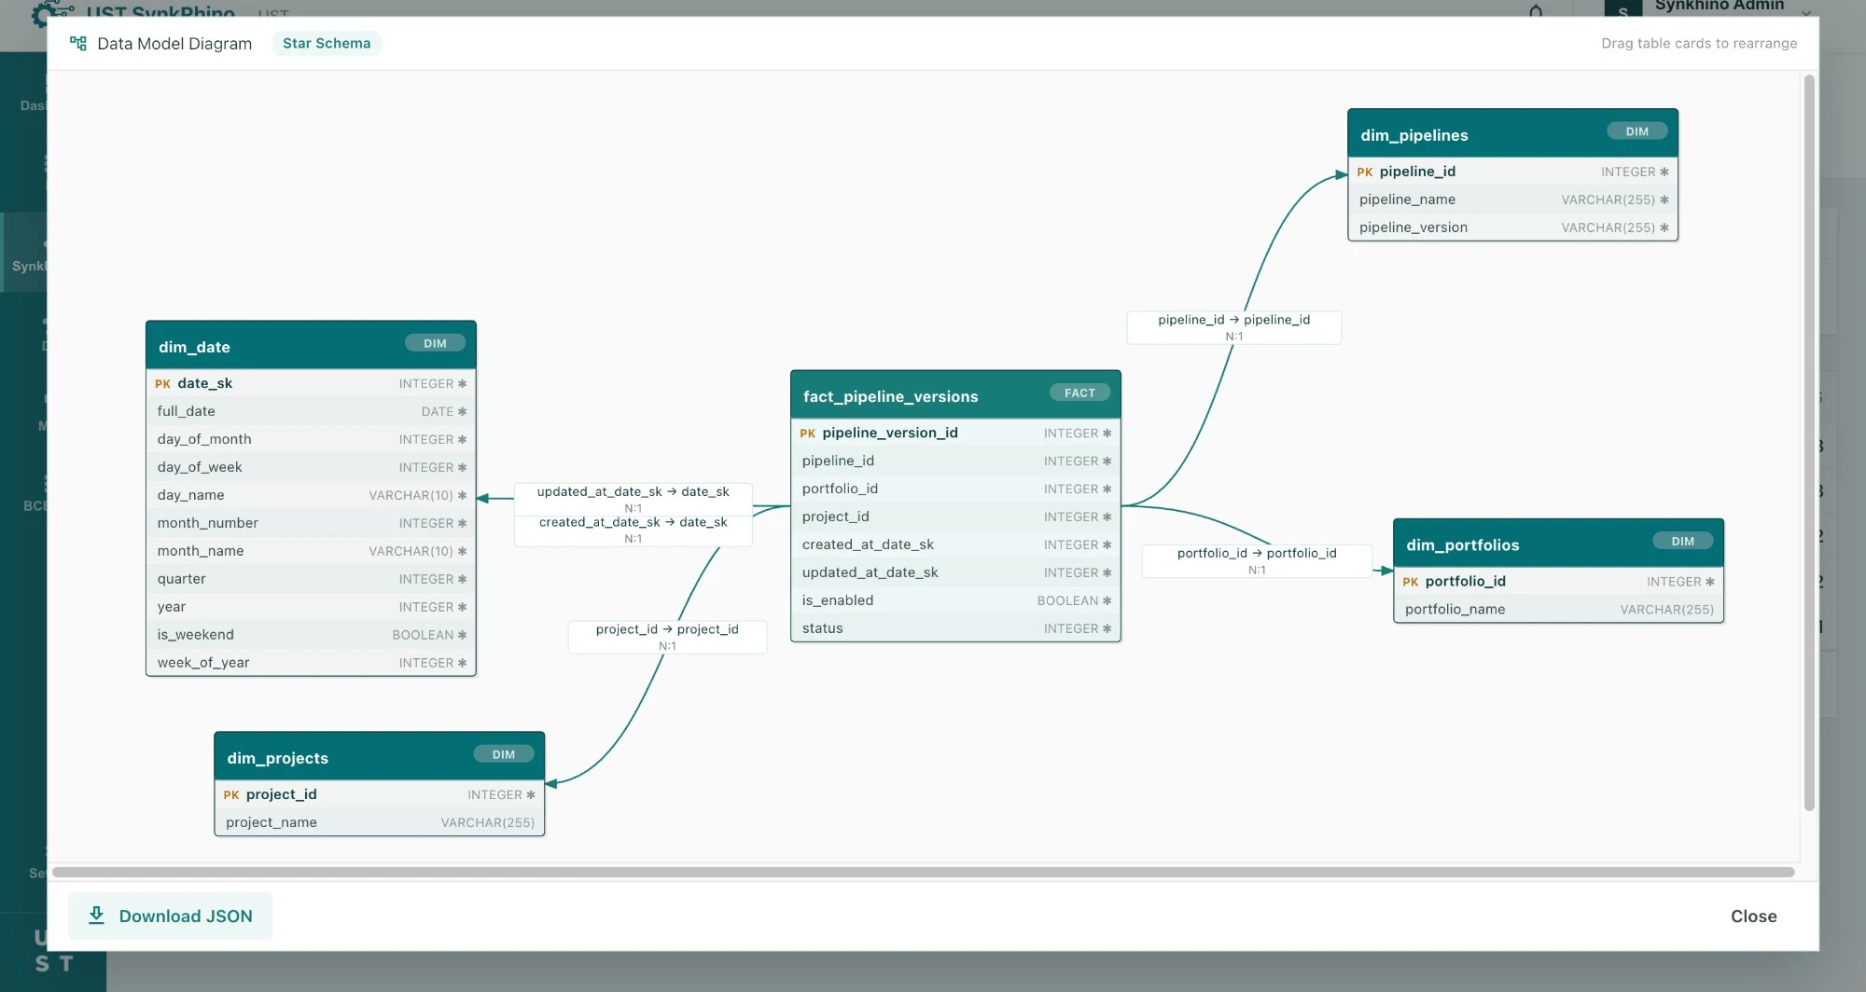Viewport: 1866px width, 992px height.
Task: Select the week_of_year row in dim_date
Action: click(x=311, y=663)
